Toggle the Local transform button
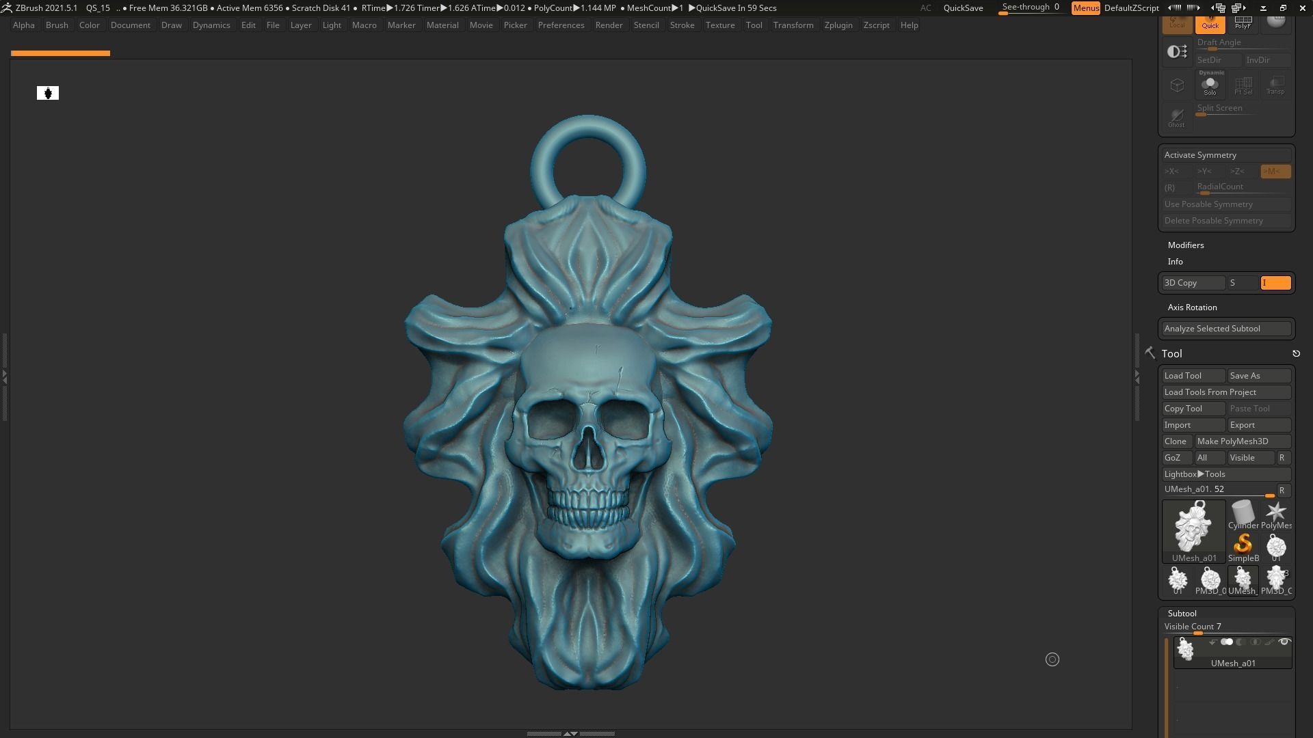Image resolution: width=1313 pixels, height=738 pixels. click(x=1177, y=24)
